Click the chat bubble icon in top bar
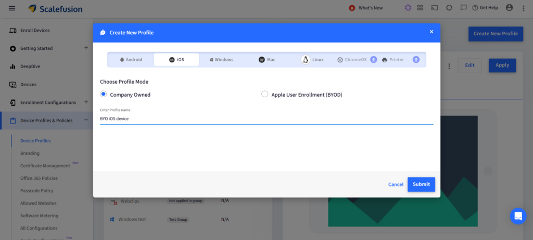The image size is (533, 240). coord(463,8)
